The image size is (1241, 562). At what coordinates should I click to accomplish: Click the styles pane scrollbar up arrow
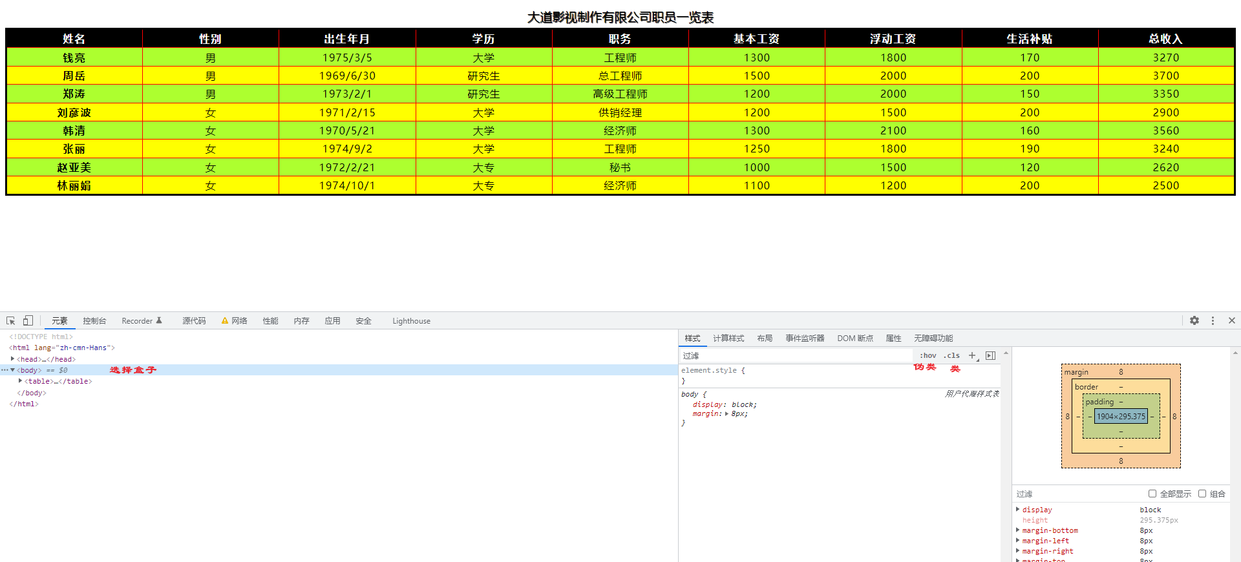click(1006, 353)
